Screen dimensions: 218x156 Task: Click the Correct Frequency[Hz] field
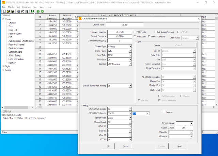coord(120,41)
